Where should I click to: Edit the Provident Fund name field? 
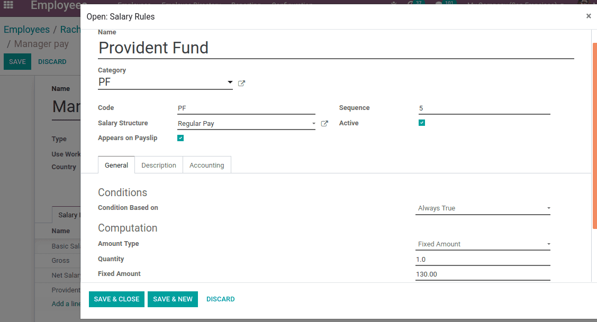tap(336, 48)
